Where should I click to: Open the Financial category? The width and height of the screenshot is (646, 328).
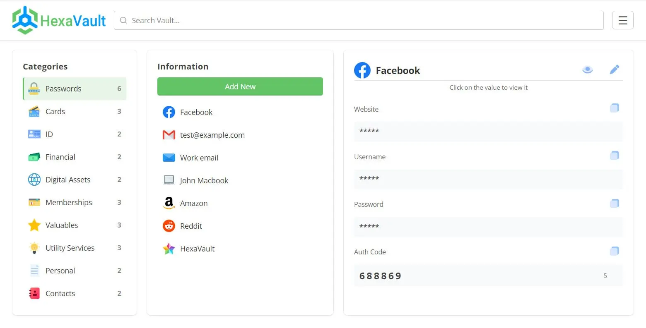click(75, 157)
